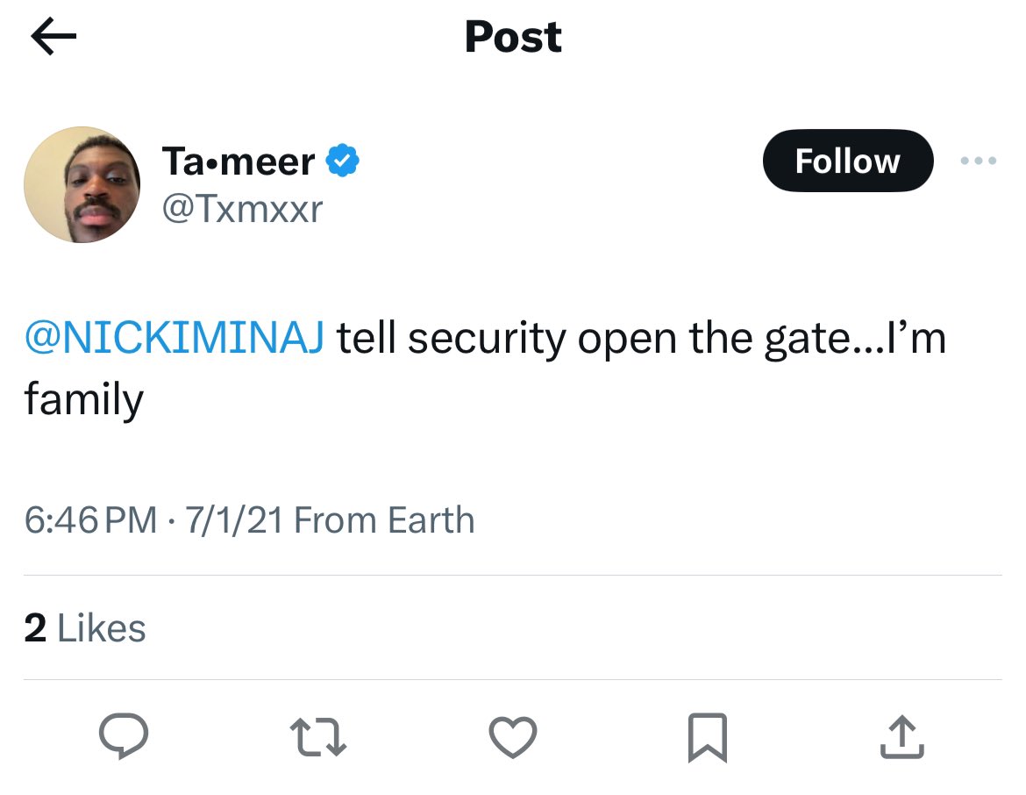
Task: Select the @Txmxxr handle
Action: tap(242, 209)
